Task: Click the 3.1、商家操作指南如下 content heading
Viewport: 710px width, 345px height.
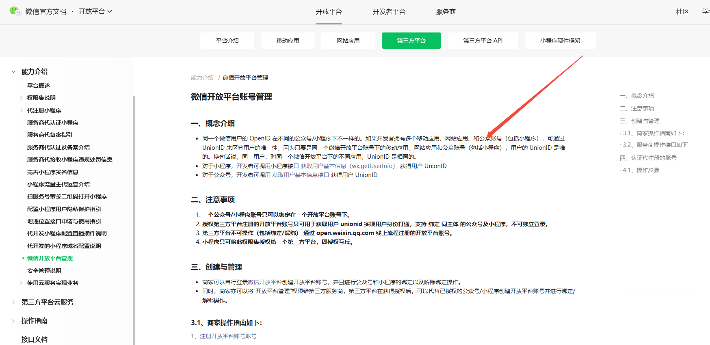Action: 227,323
